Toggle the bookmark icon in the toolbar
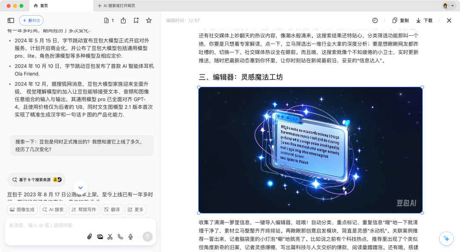The height and width of the screenshot is (252, 460). [x=136, y=20]
